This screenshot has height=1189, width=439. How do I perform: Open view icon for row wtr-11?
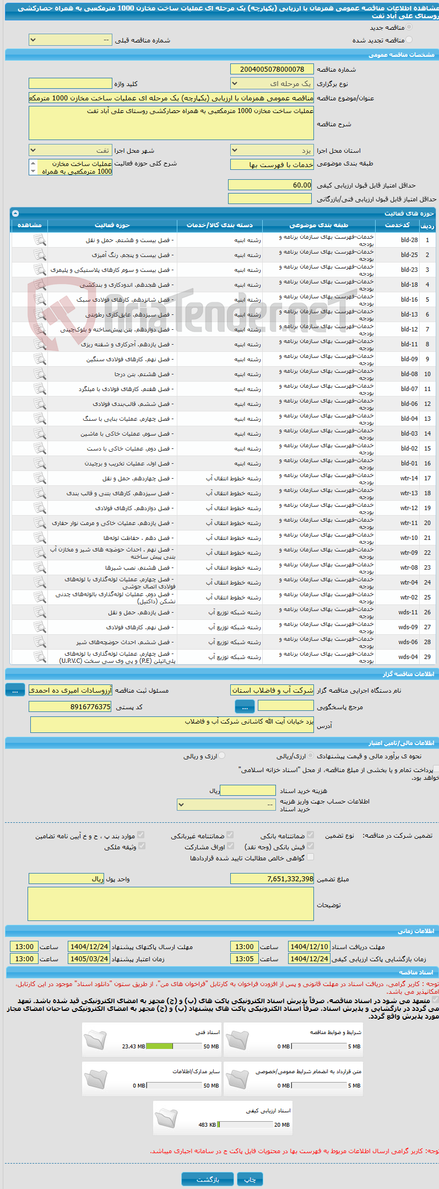[40, 523]
